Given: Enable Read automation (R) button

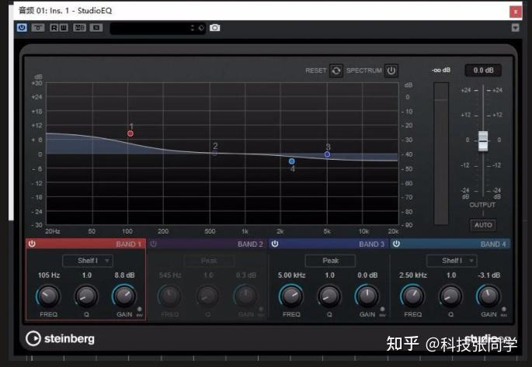Looking at the screenshot, I should (54, 27).
